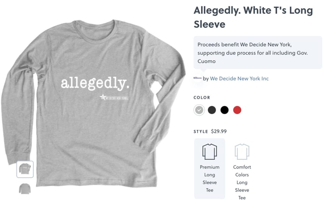Click the proceeds benefit description box

coord(258,52)
